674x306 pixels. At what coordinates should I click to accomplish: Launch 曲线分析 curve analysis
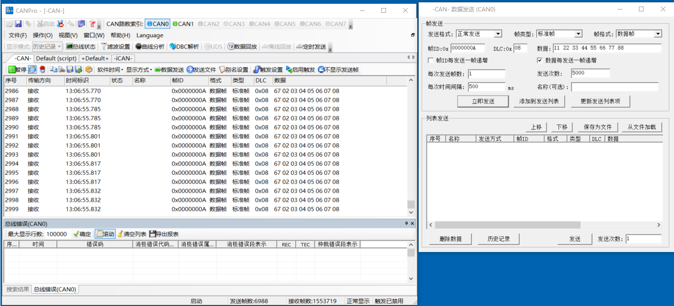[149, 46]
